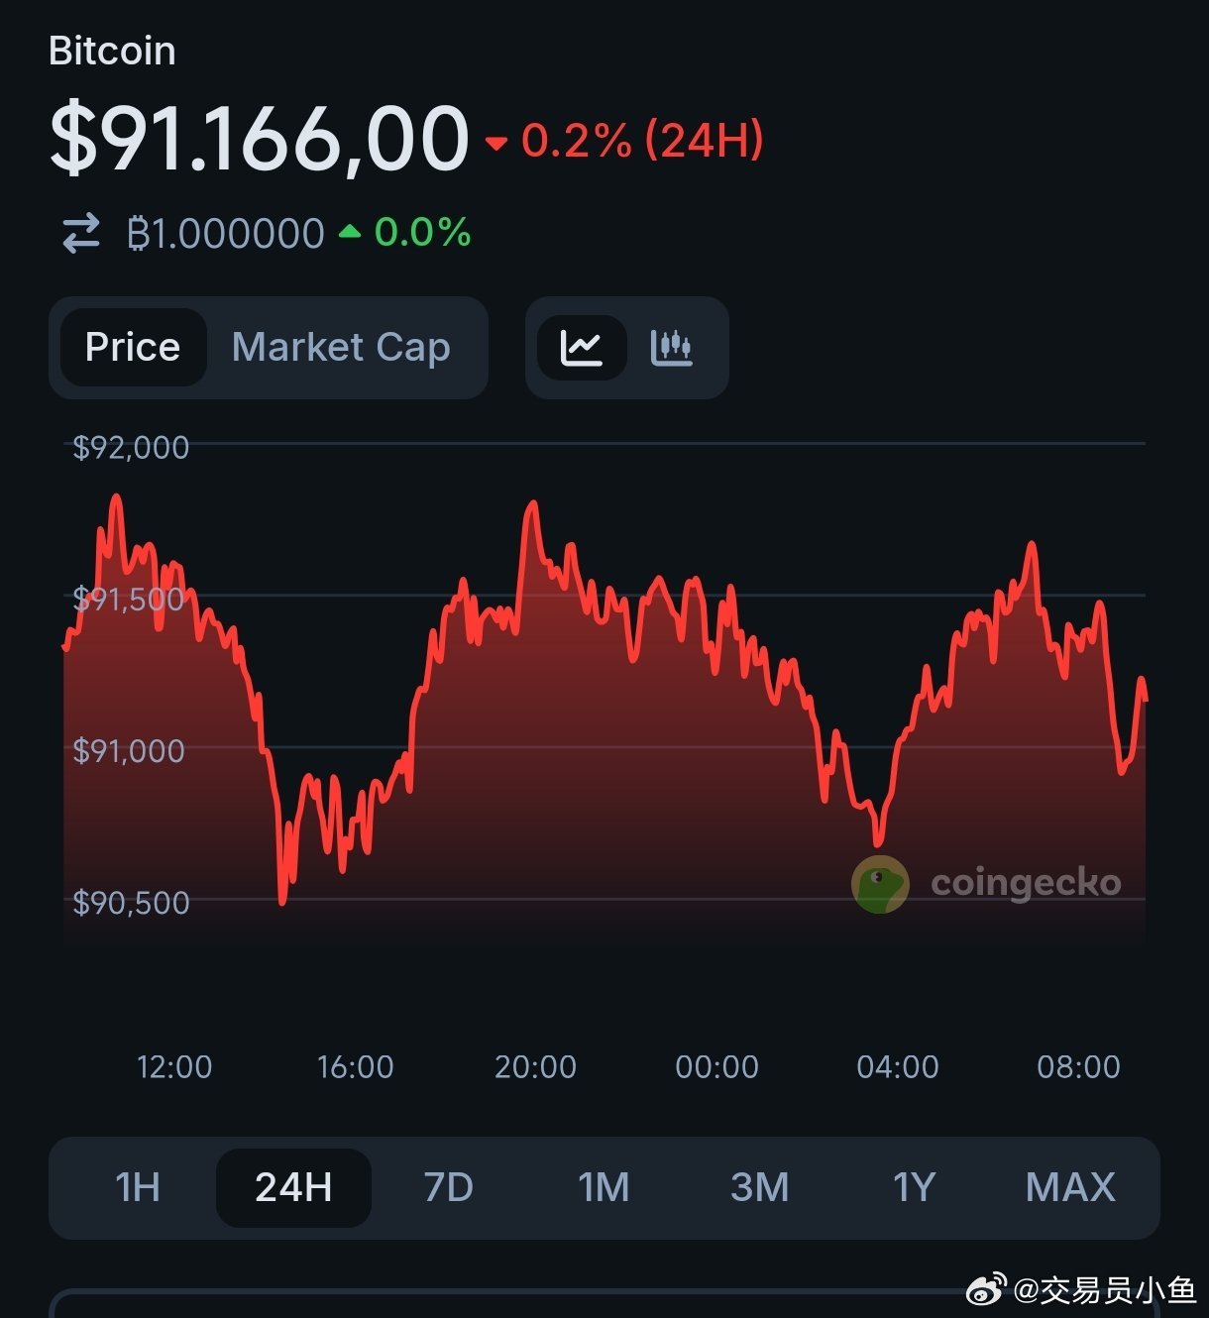
Task: Click the 0.2% (24H) change label
Action: 642,141
